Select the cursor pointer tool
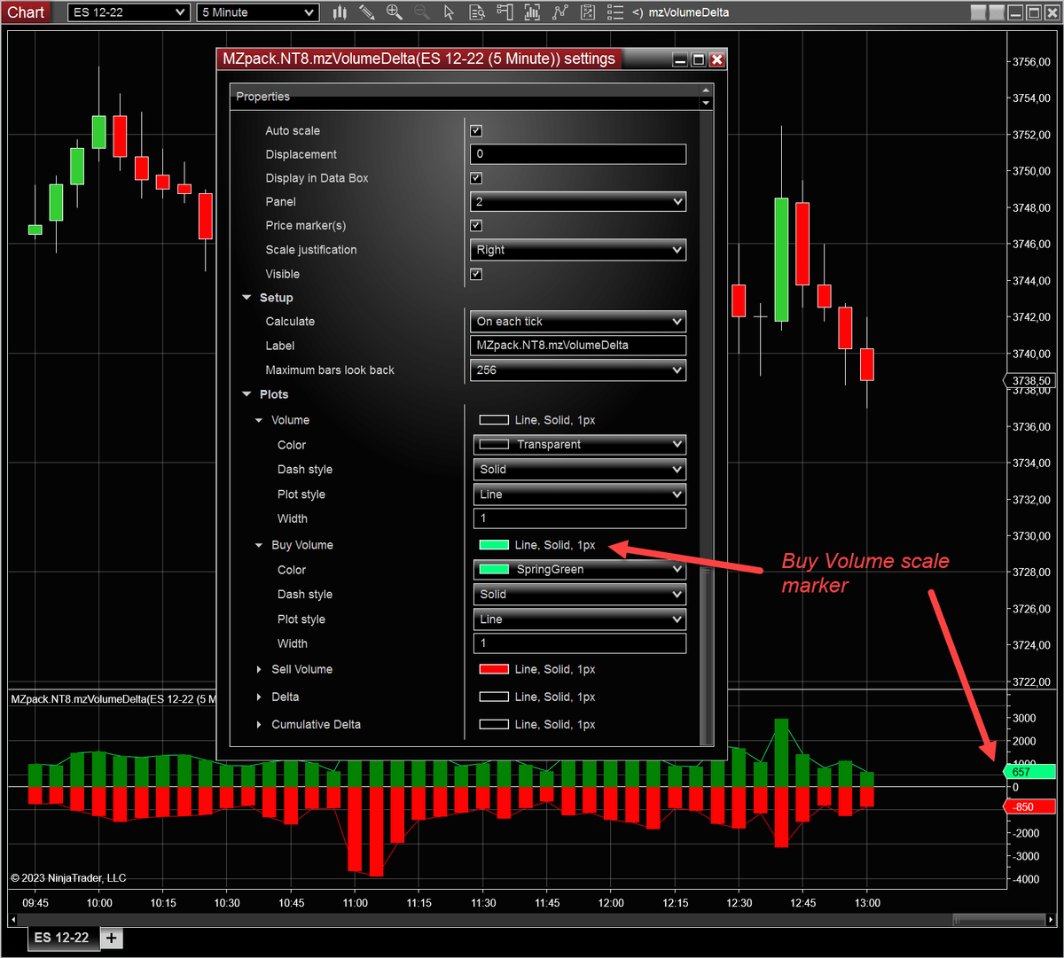Screen dimensions: 1064x958 coord(450,12)
